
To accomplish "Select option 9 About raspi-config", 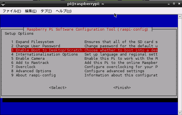I will click(x=34, y=75).
